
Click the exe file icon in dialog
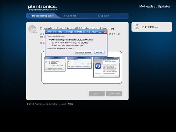click(x=50, y=40)
